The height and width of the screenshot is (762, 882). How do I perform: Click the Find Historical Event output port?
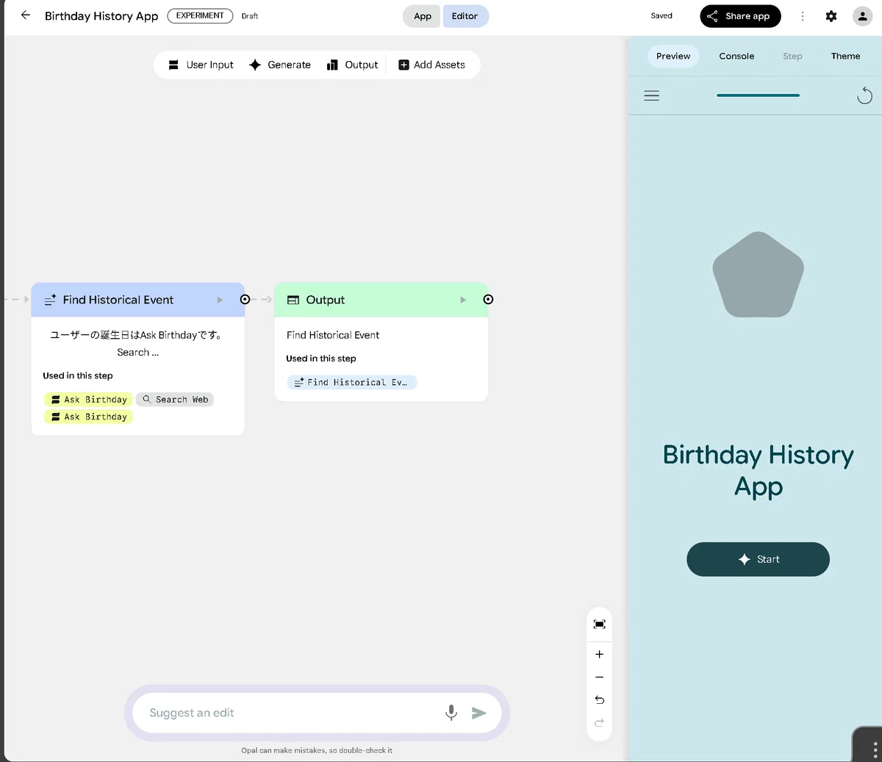click(x=245, y=300)
